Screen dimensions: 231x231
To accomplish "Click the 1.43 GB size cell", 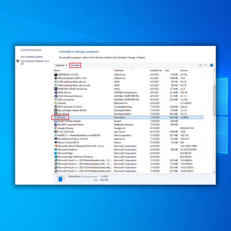I will (x=174, y=143).
